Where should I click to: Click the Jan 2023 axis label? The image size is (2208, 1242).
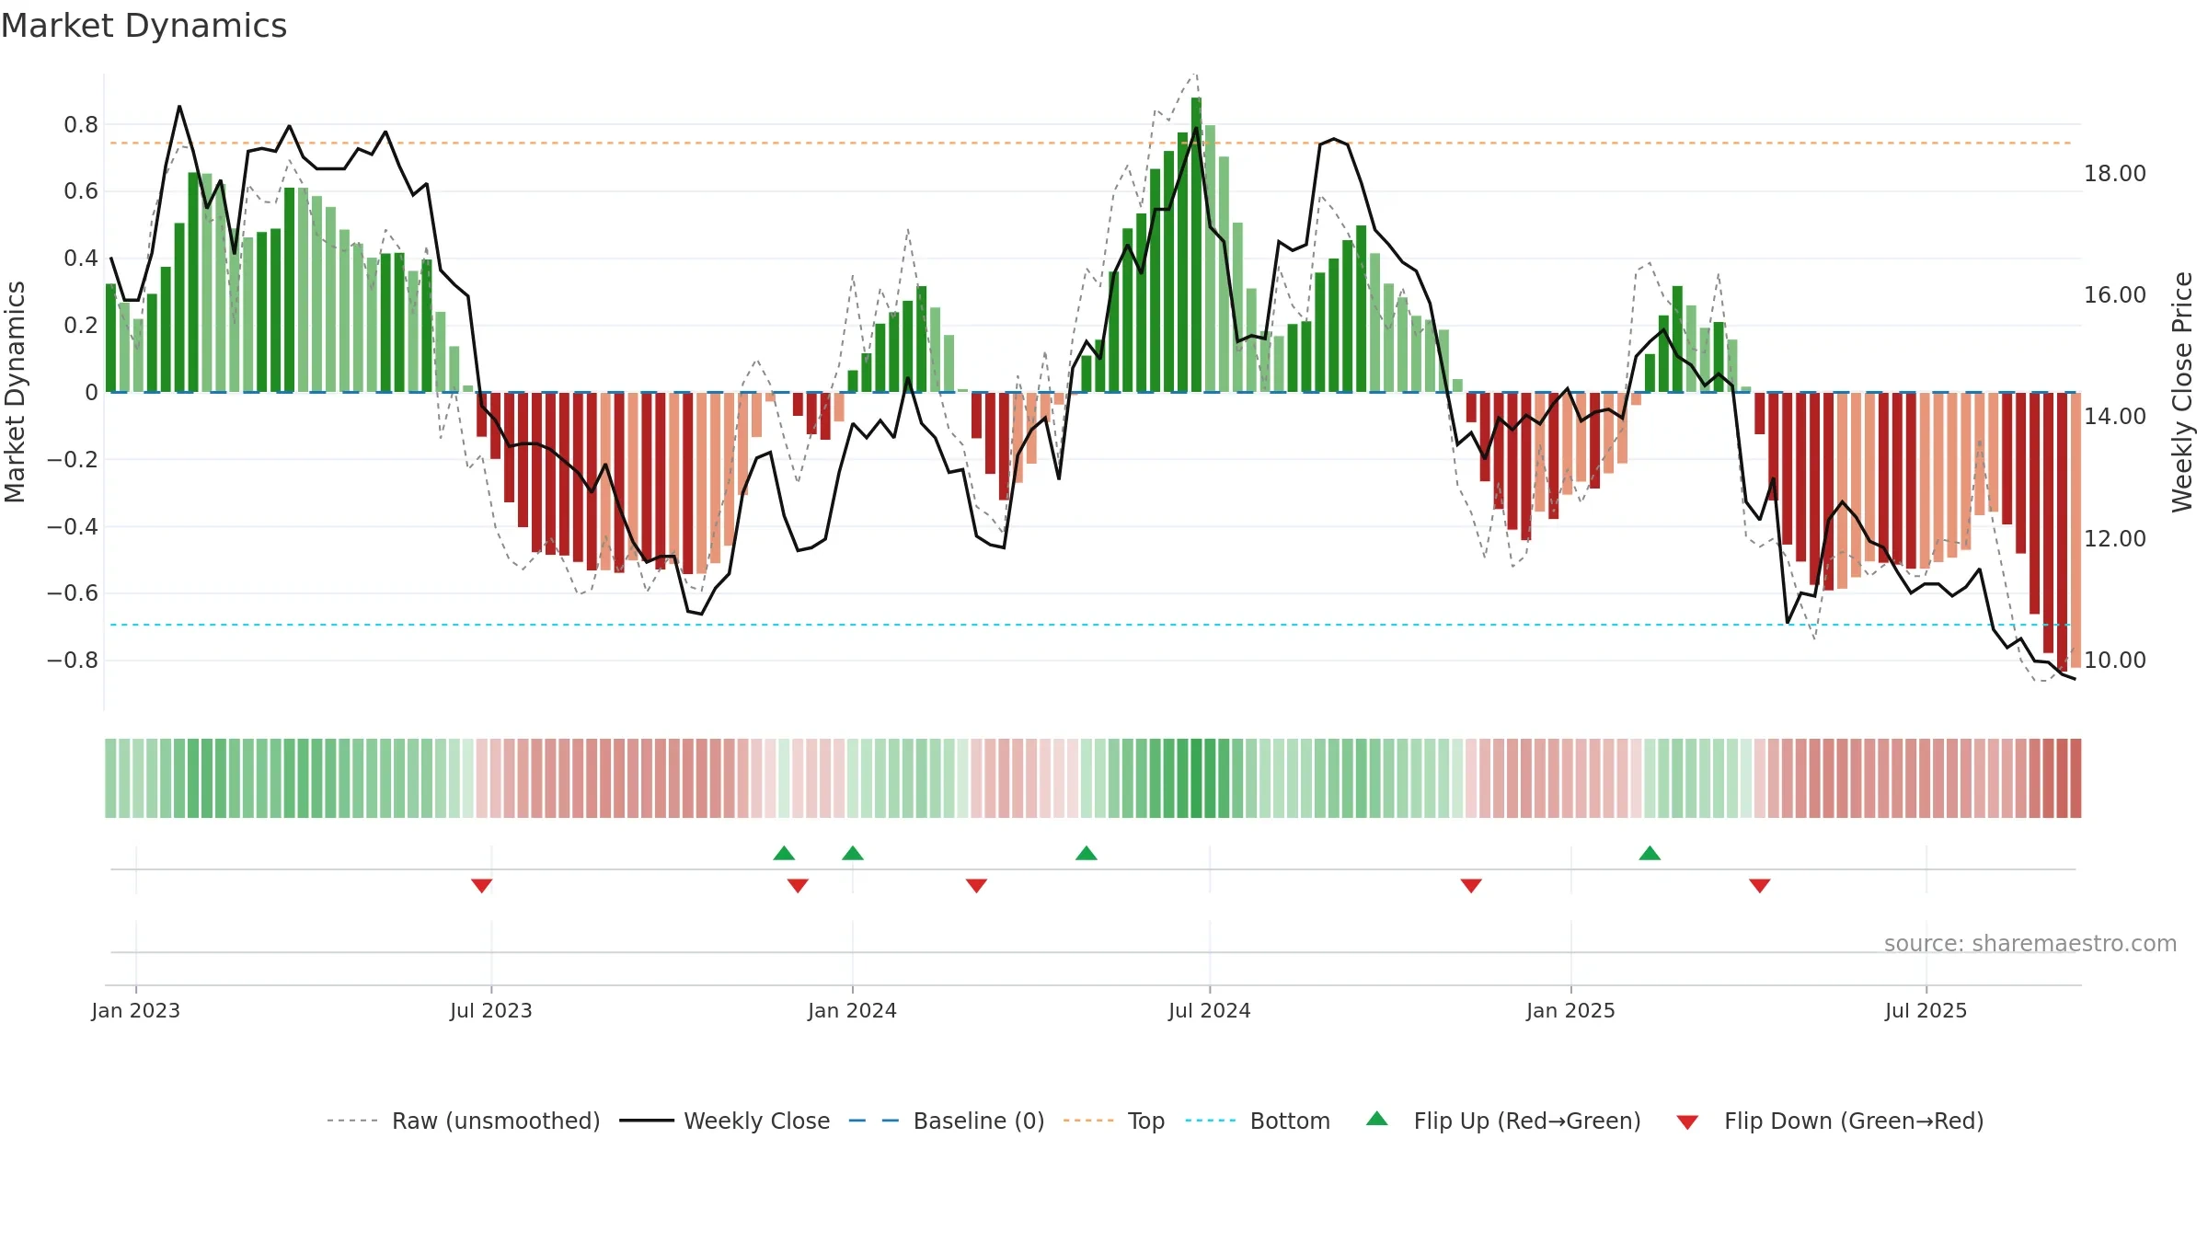pyautogui.click(x=136, y=1010)
